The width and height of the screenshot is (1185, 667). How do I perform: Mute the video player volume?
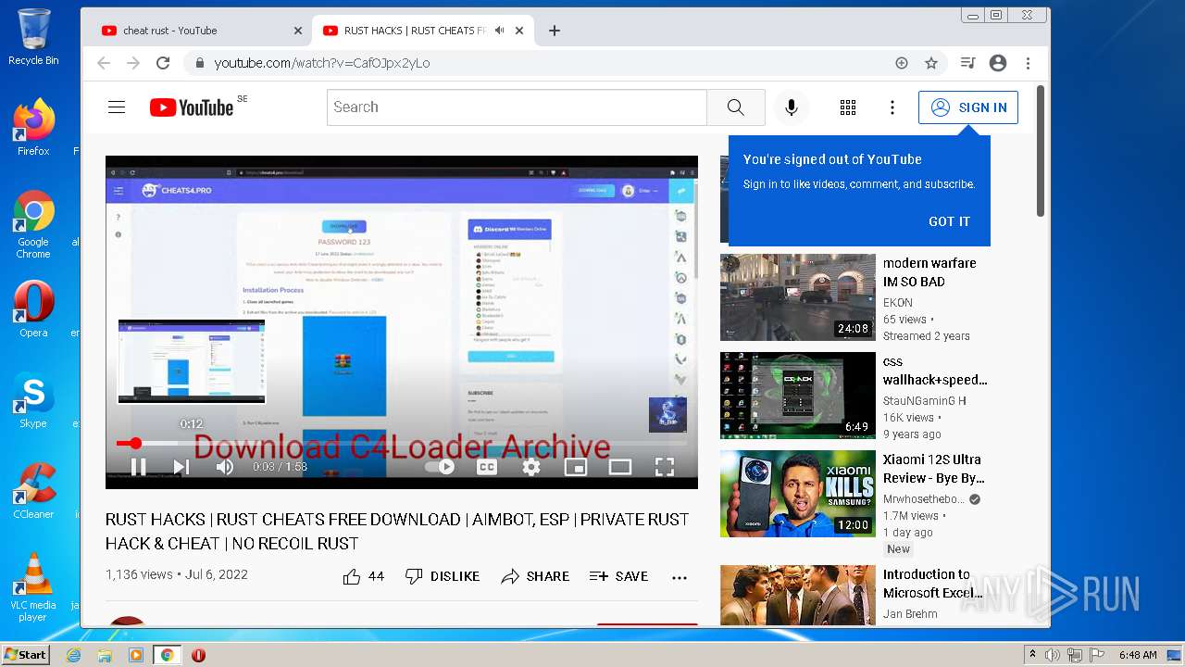pyautogui.click(x=224, y=467)
